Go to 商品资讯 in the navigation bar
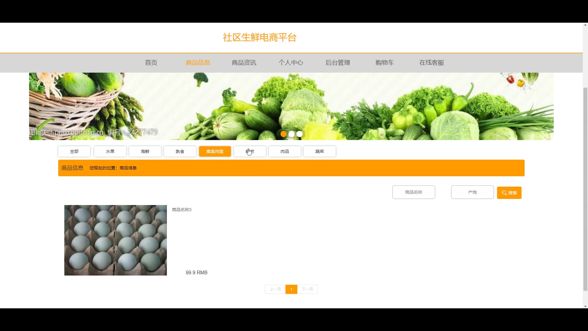The height and width of the screenshot is (331, 588). [x=244, y=63]
